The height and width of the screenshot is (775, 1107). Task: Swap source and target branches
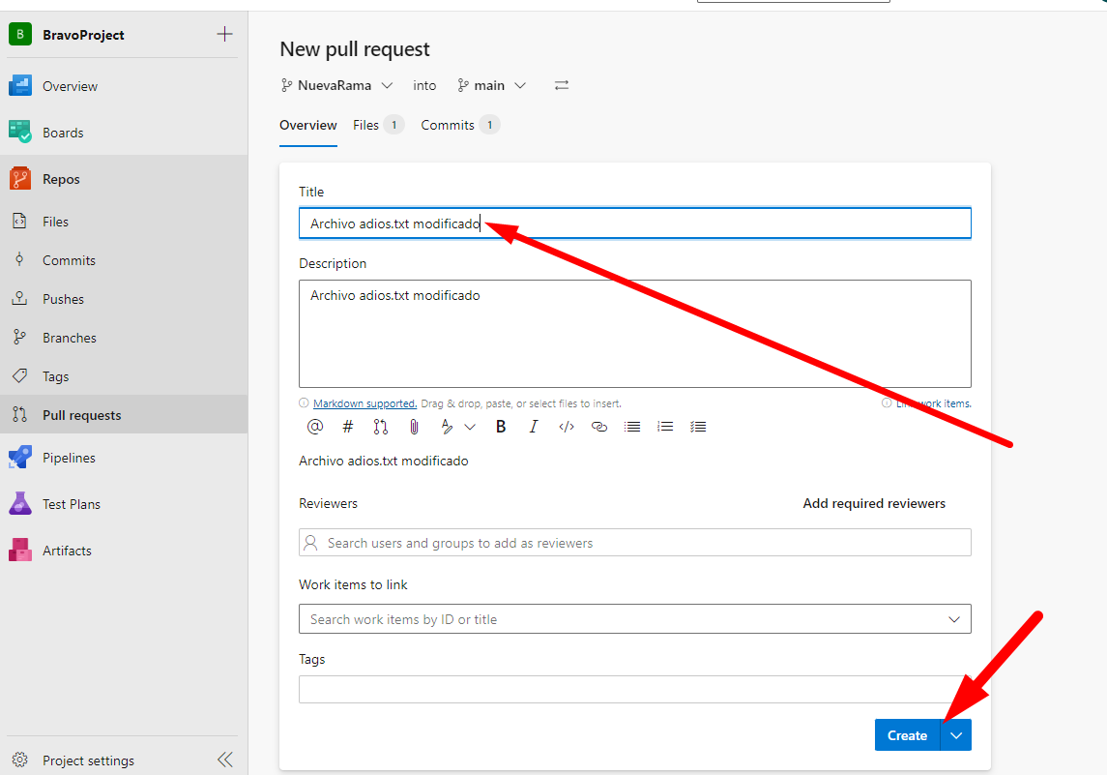click(562, 85)
